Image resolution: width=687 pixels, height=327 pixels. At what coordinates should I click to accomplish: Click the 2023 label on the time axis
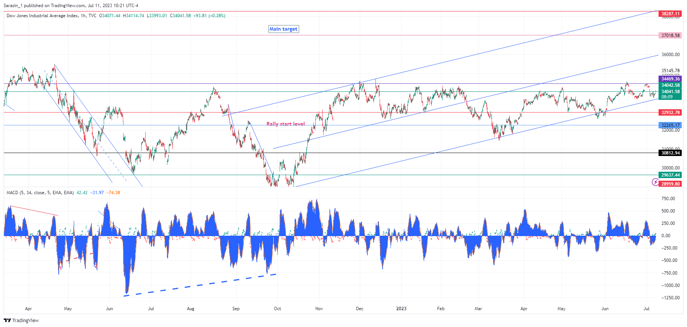[401, 309]
